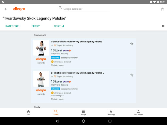Tap the search magnifier icon in header
This screenshot has width=167, height=125.
click(60, 7)
